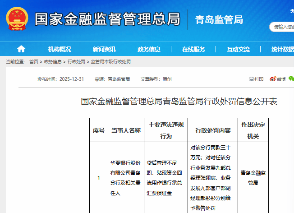Open the 新闻资讯 menu
Image resolution: width=294 pixels, height=213 pixels.
point(104,49)
